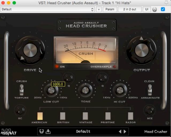Viewport: 171px width, 137px height.
Task: Click the wet/dry knob icon in header
Action: [155, 10]
